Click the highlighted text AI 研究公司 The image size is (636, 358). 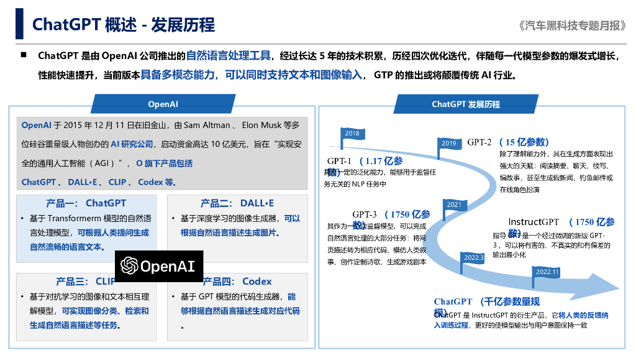point(132,144)
